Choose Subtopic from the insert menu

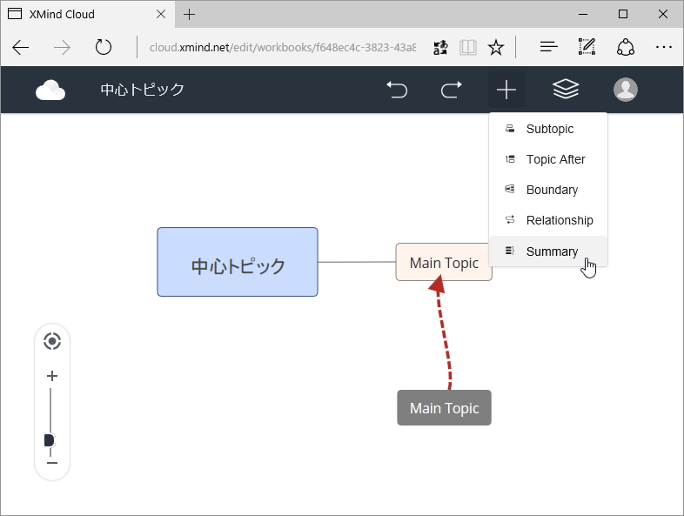pos(548,129)
